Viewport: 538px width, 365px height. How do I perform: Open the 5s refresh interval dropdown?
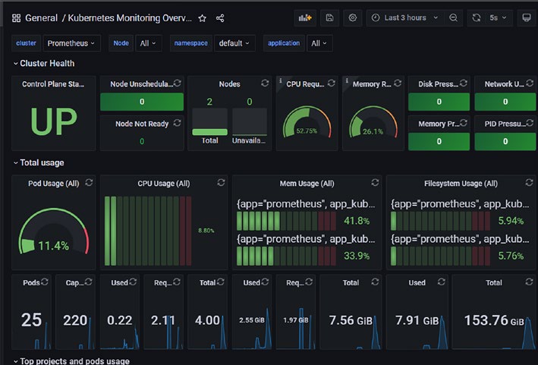click(499, 18)
